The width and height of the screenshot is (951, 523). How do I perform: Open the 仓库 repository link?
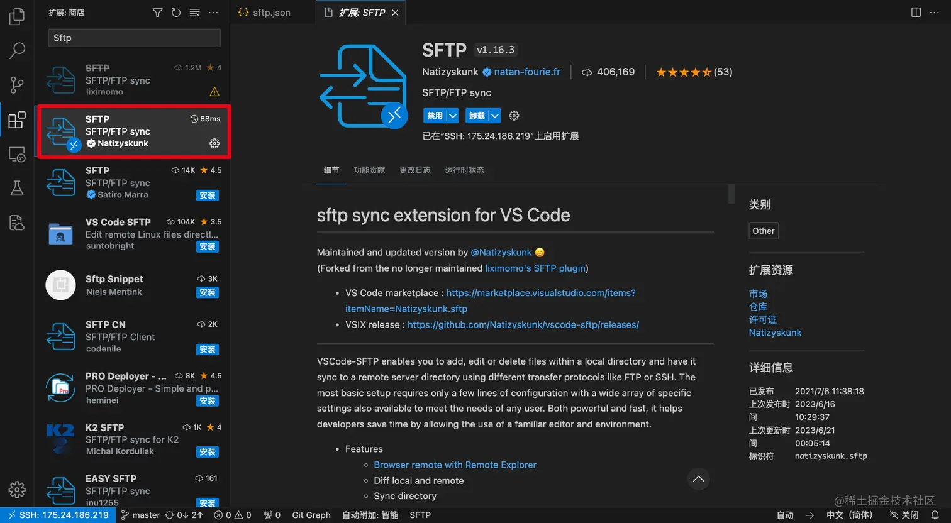(758, 307)
